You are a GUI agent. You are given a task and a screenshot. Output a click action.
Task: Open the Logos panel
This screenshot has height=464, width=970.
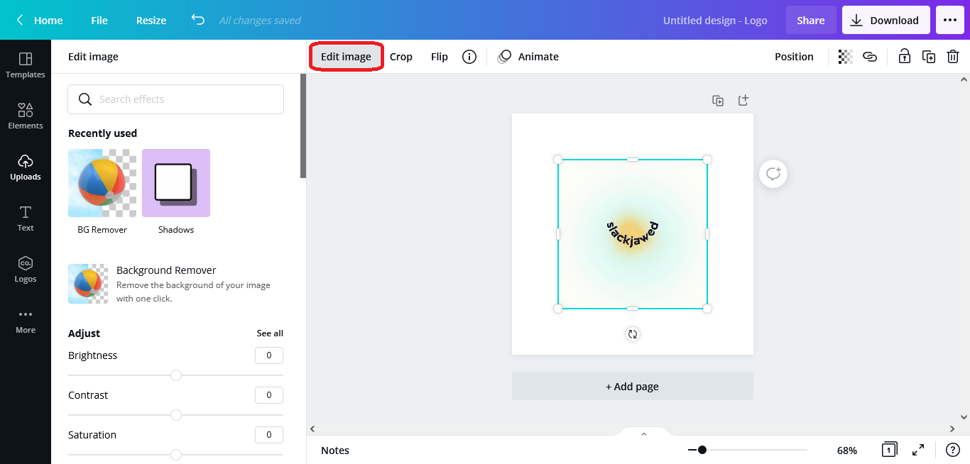[x=26, y=269]
